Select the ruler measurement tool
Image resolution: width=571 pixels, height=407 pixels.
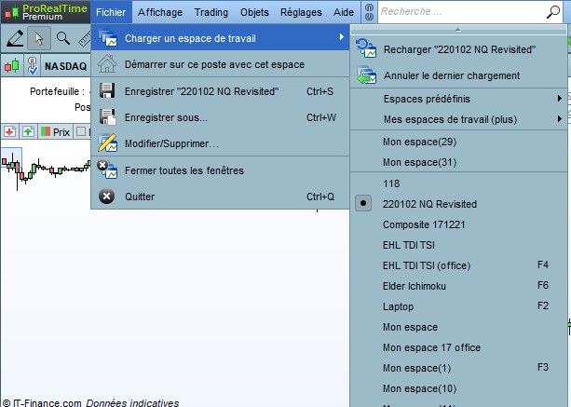pos(85,39)
